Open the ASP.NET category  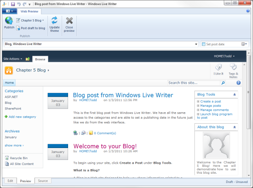[x=11, y=97]
